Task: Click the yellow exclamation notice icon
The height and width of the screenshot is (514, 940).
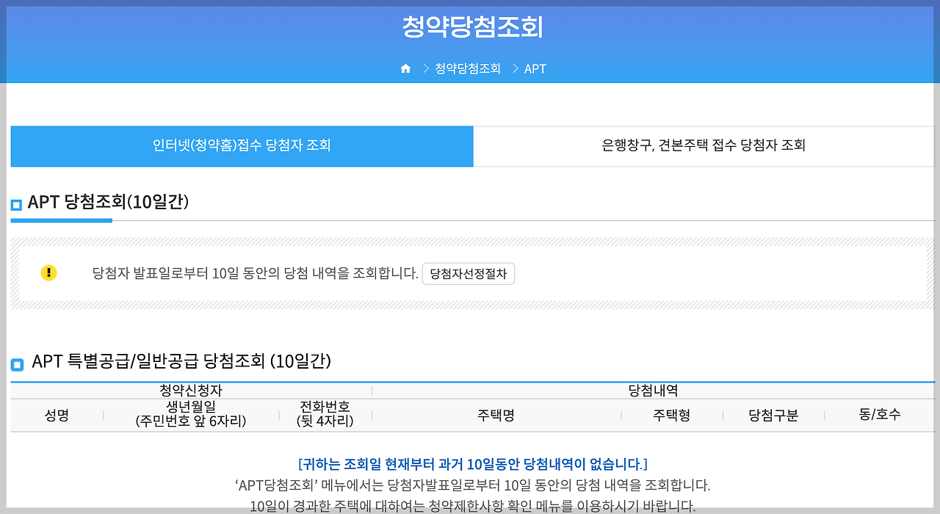Action: point(48,272)
